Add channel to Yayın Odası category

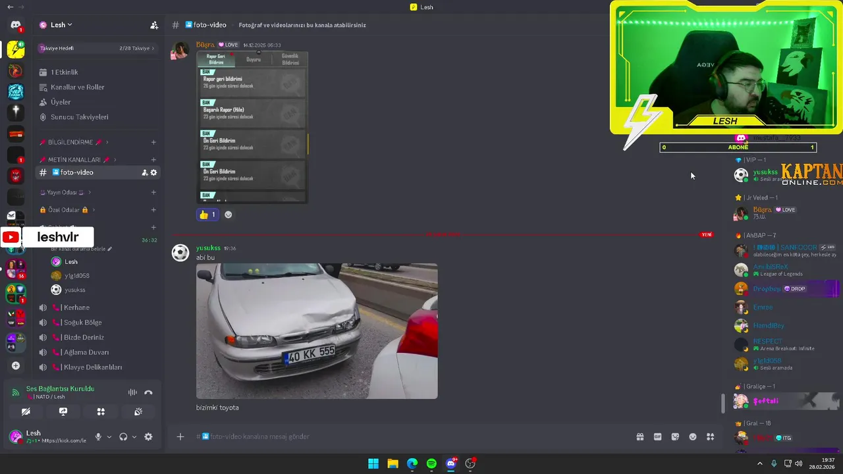(x=153, y=192)
